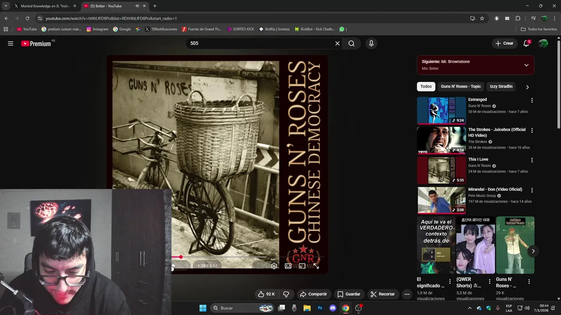Mute the Better YouTube tab audio
561x315 pixels.
pos(137,6)
